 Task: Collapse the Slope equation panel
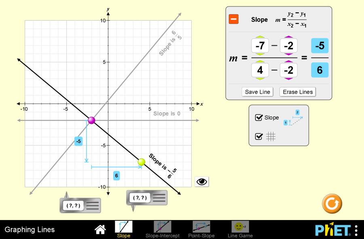point(234,19)
